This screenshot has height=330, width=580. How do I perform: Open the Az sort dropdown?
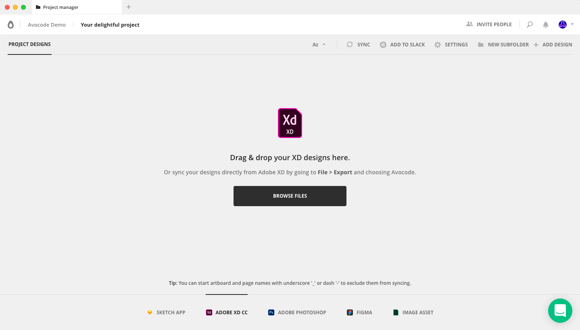pyautogui.click(x=319, y=45)
